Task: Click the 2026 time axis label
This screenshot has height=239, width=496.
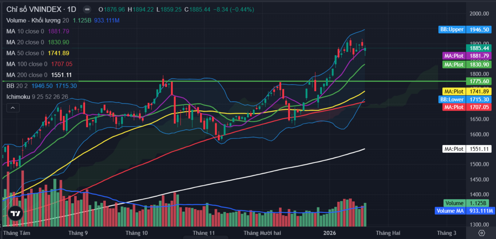Action: coord(331,233)
